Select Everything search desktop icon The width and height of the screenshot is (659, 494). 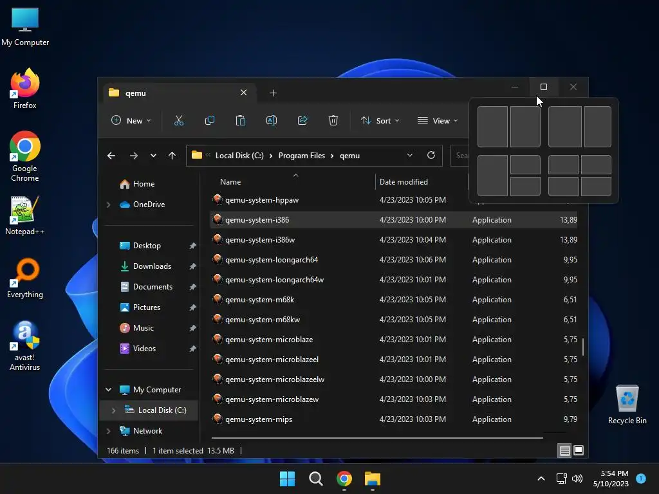click(x=25, y=279)
